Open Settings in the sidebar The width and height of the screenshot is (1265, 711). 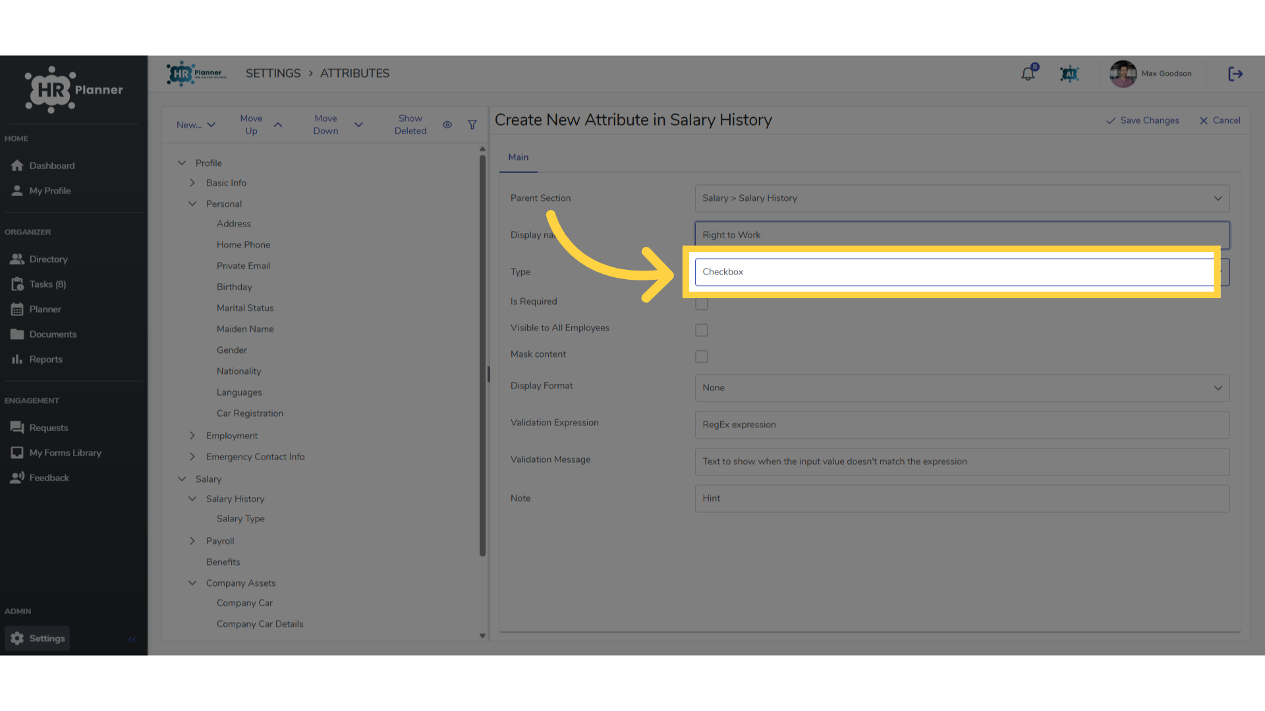(x=38, y=639)
